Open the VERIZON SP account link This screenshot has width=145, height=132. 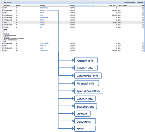pyautogui.click(x=44, y=18)
